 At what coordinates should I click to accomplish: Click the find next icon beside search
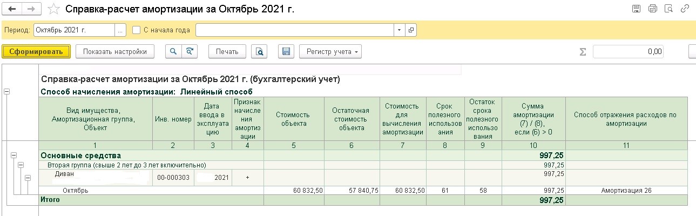click(190, 51)
